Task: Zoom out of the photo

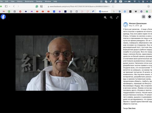Action: point(111,18)
